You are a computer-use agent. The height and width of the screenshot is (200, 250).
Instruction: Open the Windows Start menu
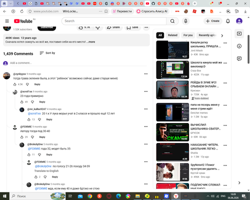pos(4,196)
